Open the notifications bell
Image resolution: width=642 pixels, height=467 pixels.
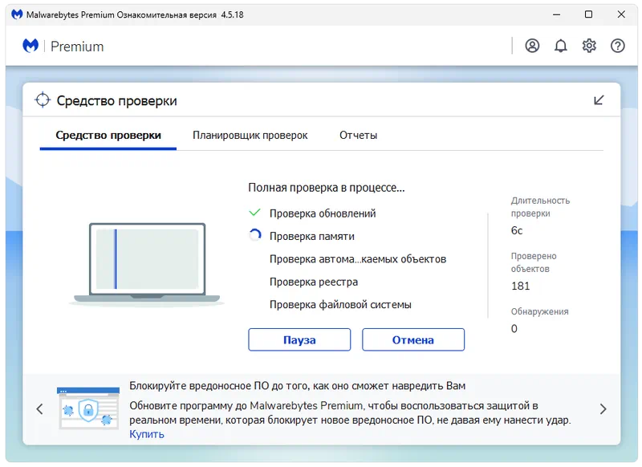point(560,46)
